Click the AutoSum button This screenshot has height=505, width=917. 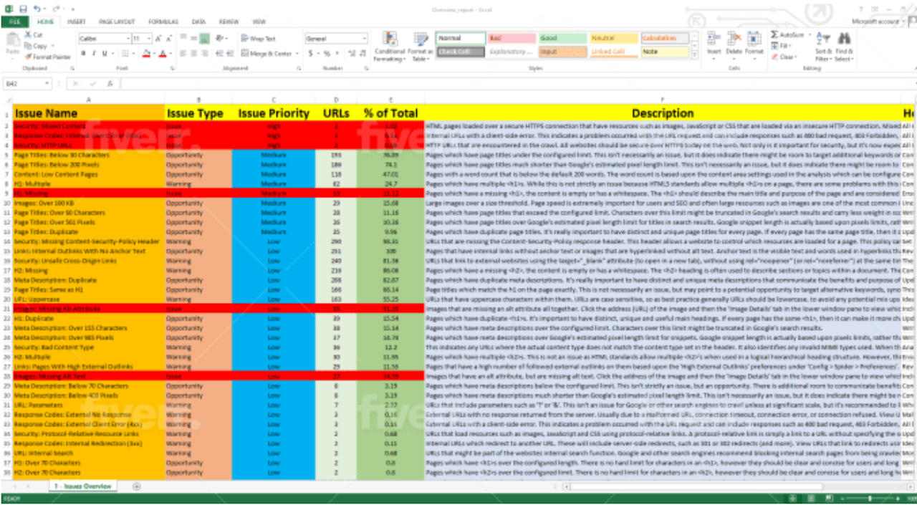[787, 34]
